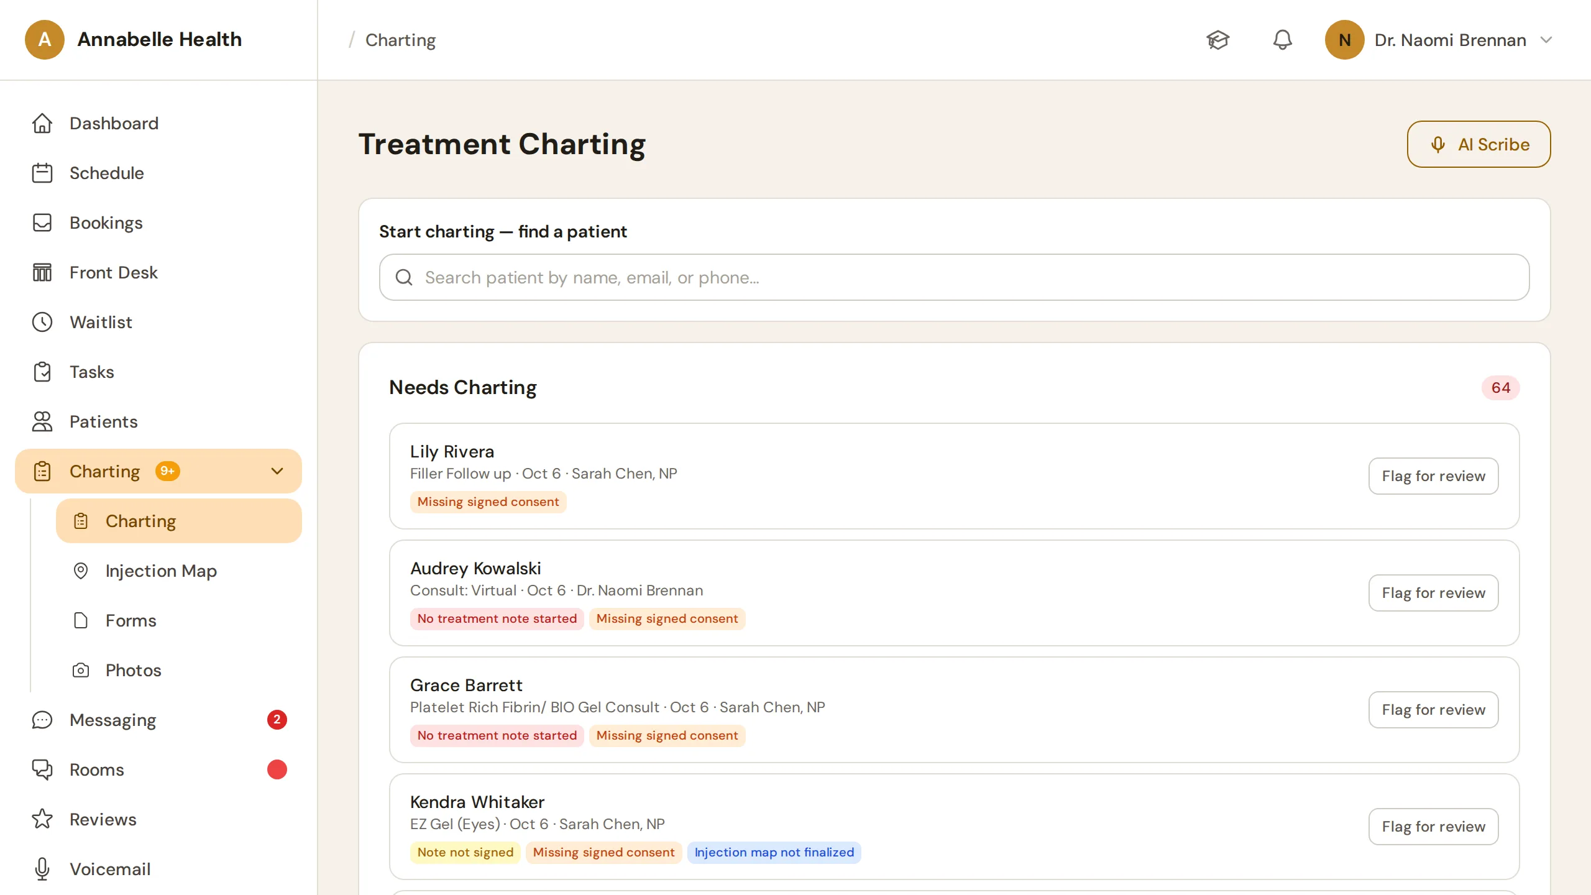Viewport: 1591px width, 895px height.
Task: Flag Audrey Kowalski for review
Action: [1434, 593]
